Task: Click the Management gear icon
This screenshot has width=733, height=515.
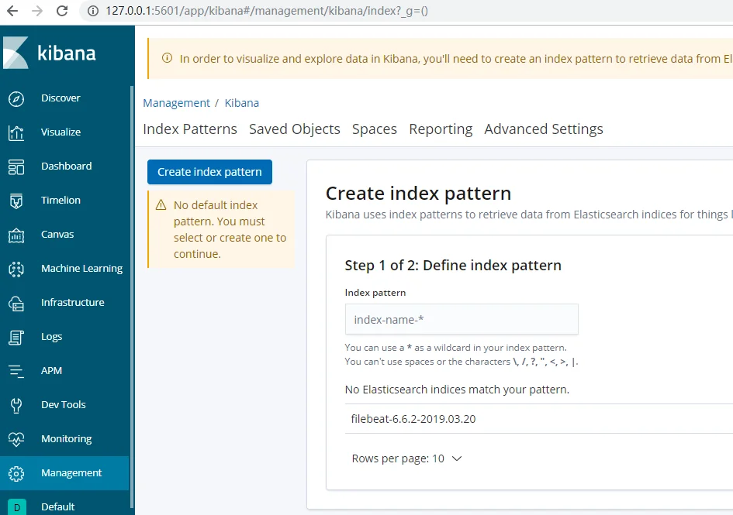Action: (16, 473)
